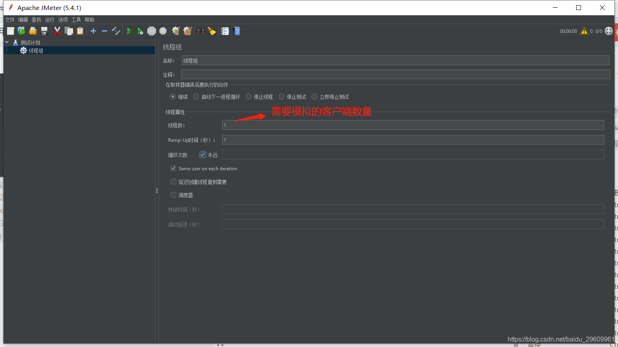Uncheck the 永远 loop checkbox
The width and height of the screenshot is (618, 347).
click(202, 154)
